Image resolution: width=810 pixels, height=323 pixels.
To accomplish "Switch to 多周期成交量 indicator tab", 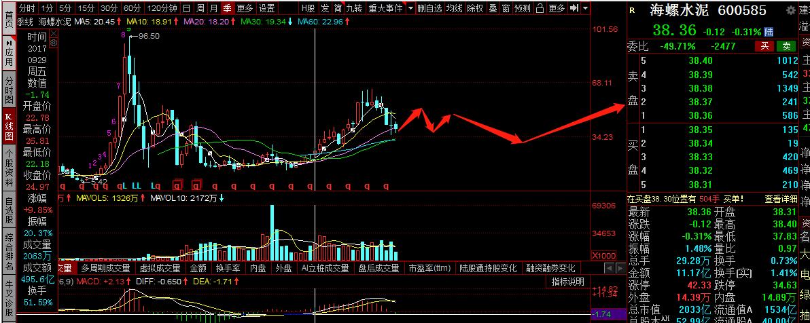I will (106, 268).
